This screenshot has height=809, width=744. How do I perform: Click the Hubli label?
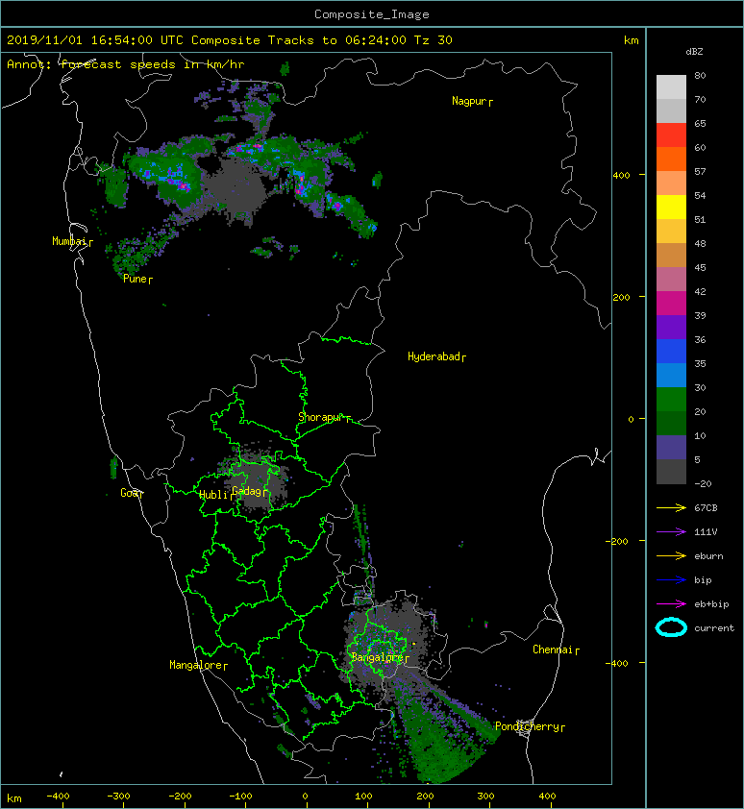pos(213,495)
